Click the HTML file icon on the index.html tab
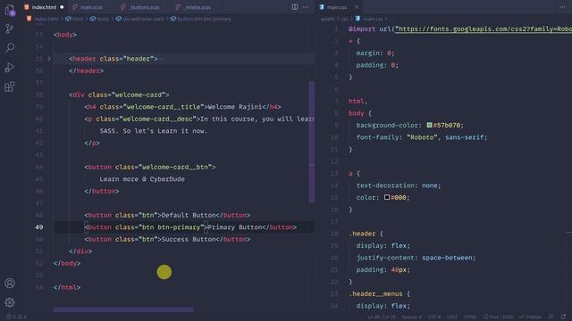Image resolution: width=572 pixels, height=321 pixels. pyautogui.click(x=27, y=7)
